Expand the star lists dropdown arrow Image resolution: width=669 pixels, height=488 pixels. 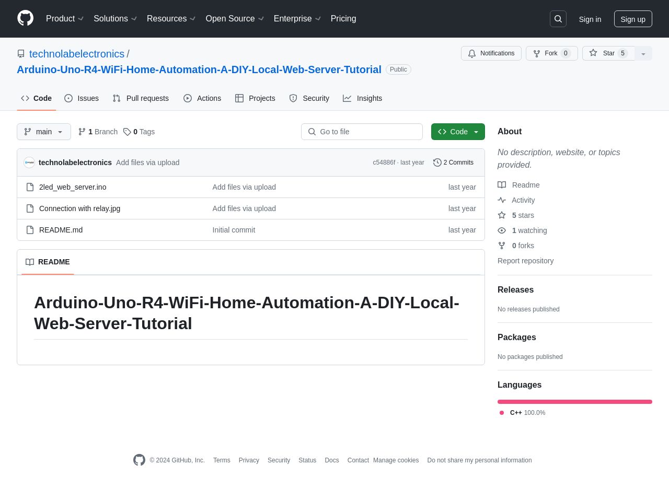643,53
